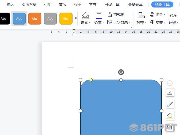Viewport: 180px width, 135px height.
Task: Click the top-middle resize handle of the shape
Action: [121, 80]
